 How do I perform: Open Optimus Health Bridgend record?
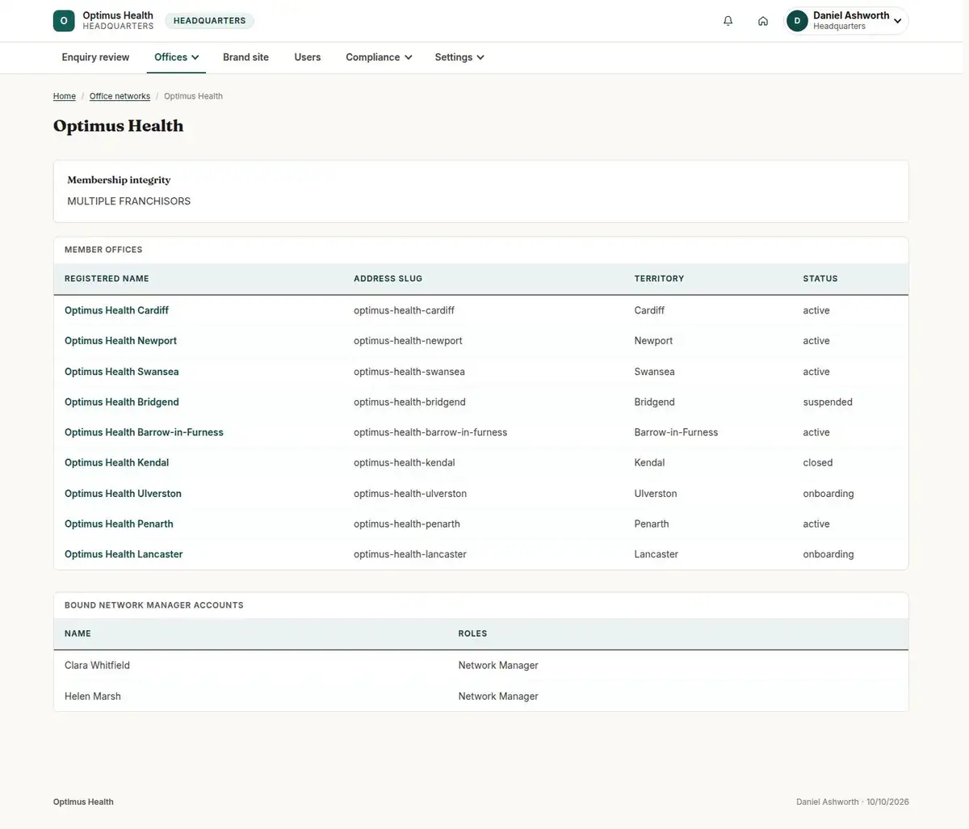pyautogui.click(x=122, y=402)
